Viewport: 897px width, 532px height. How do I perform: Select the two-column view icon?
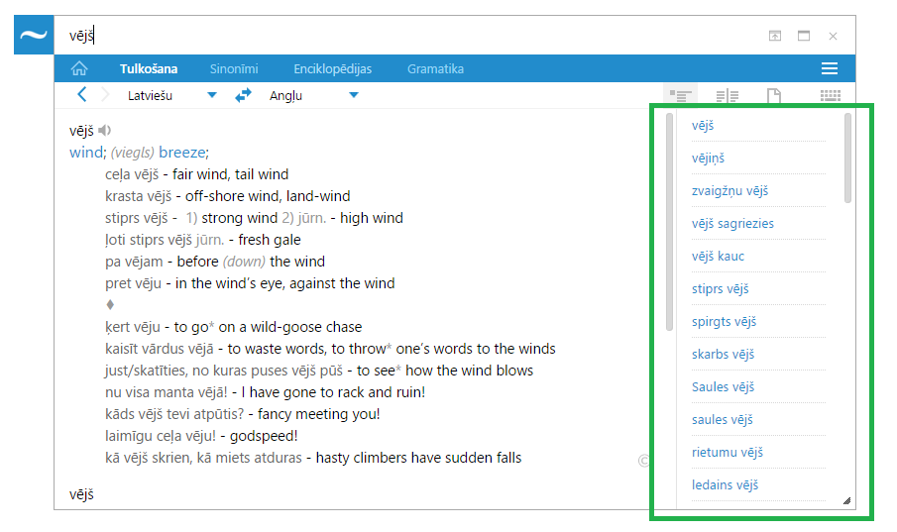(728, 96)
